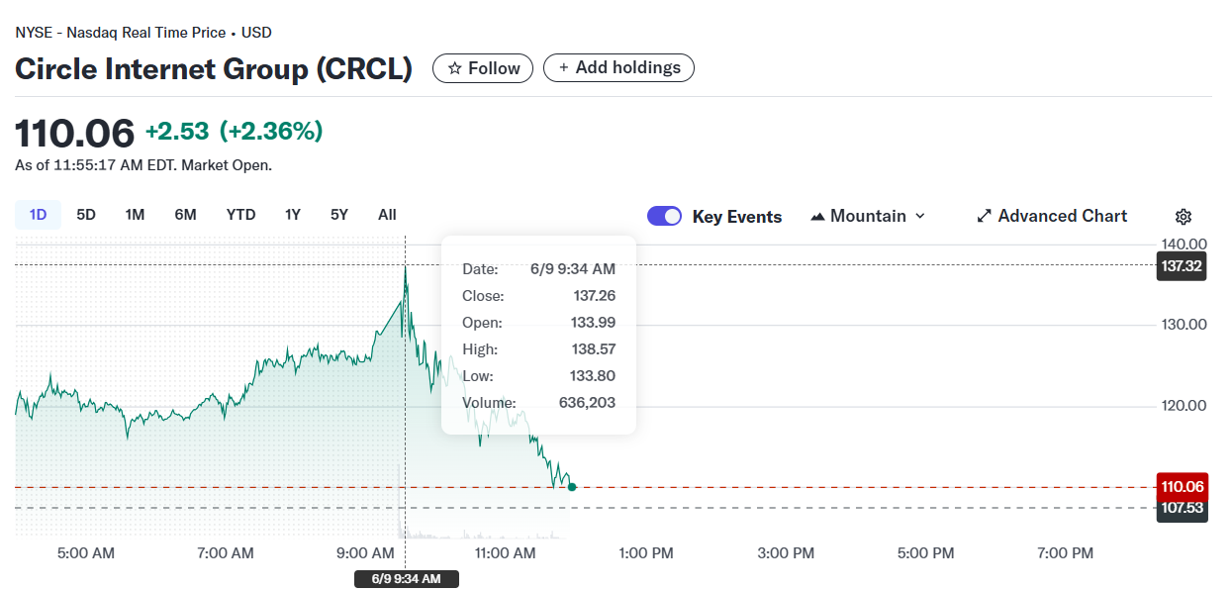Select the 1D time range tab
Screen dimensions: 1232x591
38,215
